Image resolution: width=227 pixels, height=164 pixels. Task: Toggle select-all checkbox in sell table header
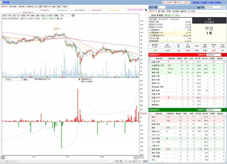150,114
